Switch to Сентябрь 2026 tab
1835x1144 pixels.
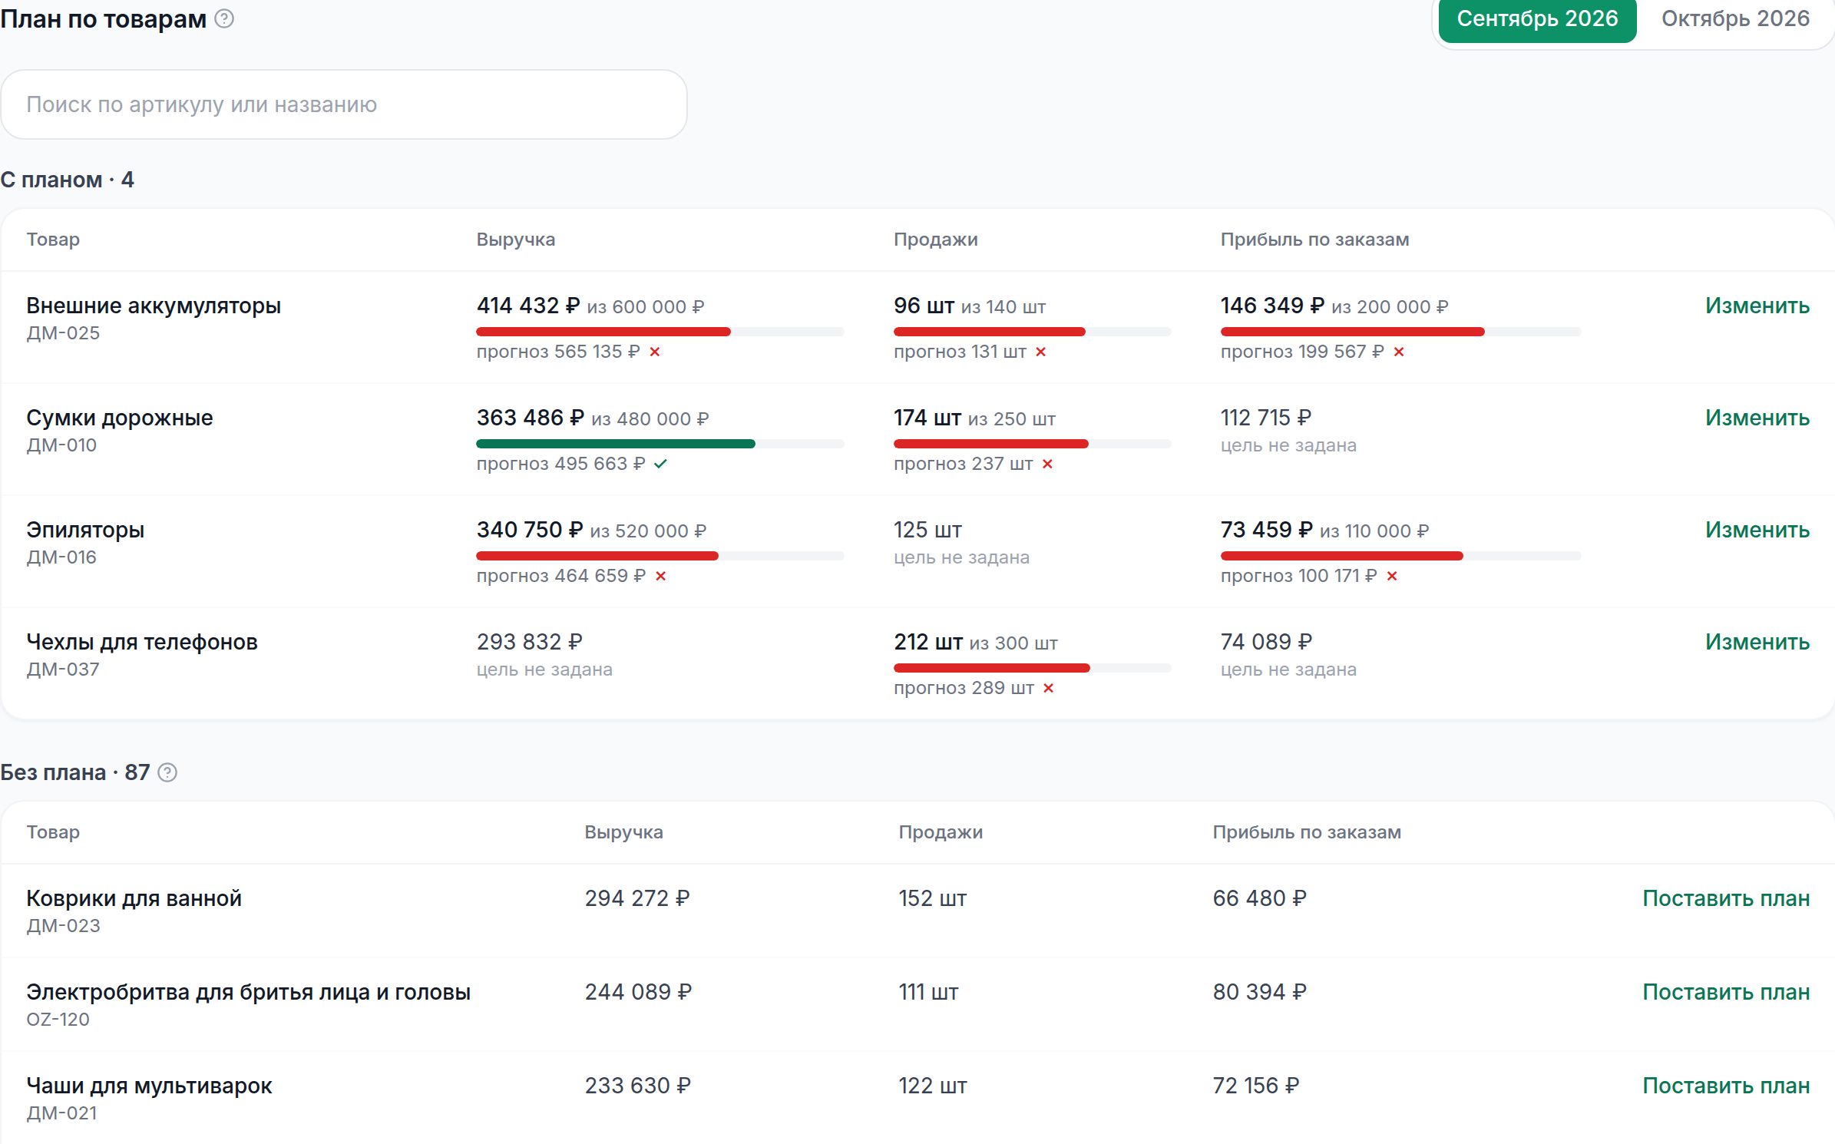[x=1537, y=19]
